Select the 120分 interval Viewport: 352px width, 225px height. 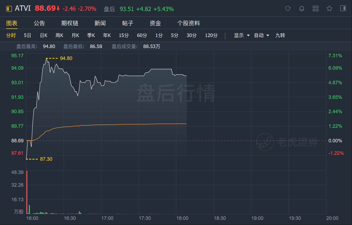point(211,35)
